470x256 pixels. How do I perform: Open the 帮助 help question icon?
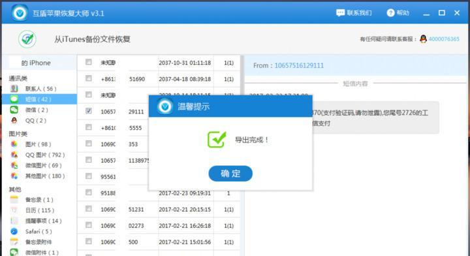[x=390, y=13]
